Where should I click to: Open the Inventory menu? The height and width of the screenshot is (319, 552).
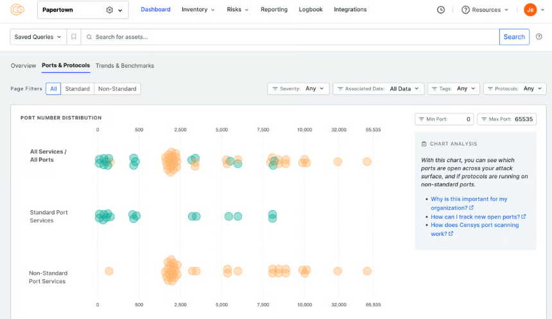(198, 10)
